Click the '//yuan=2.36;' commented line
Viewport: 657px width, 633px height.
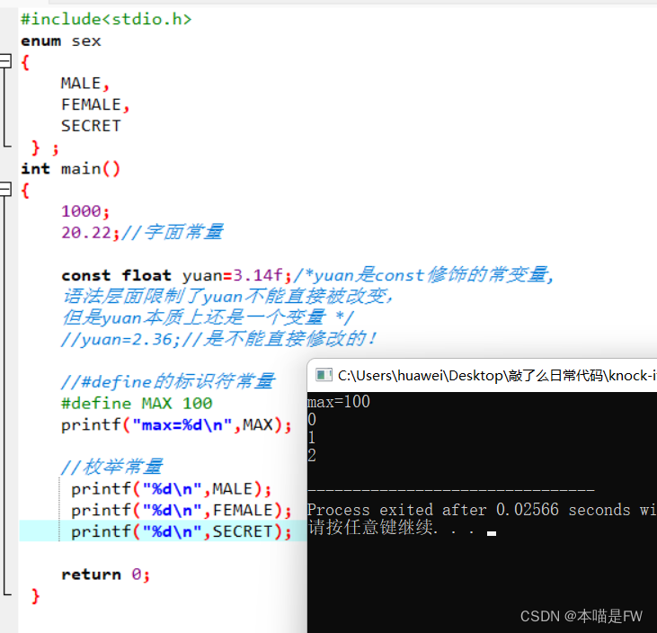point(219,339)
